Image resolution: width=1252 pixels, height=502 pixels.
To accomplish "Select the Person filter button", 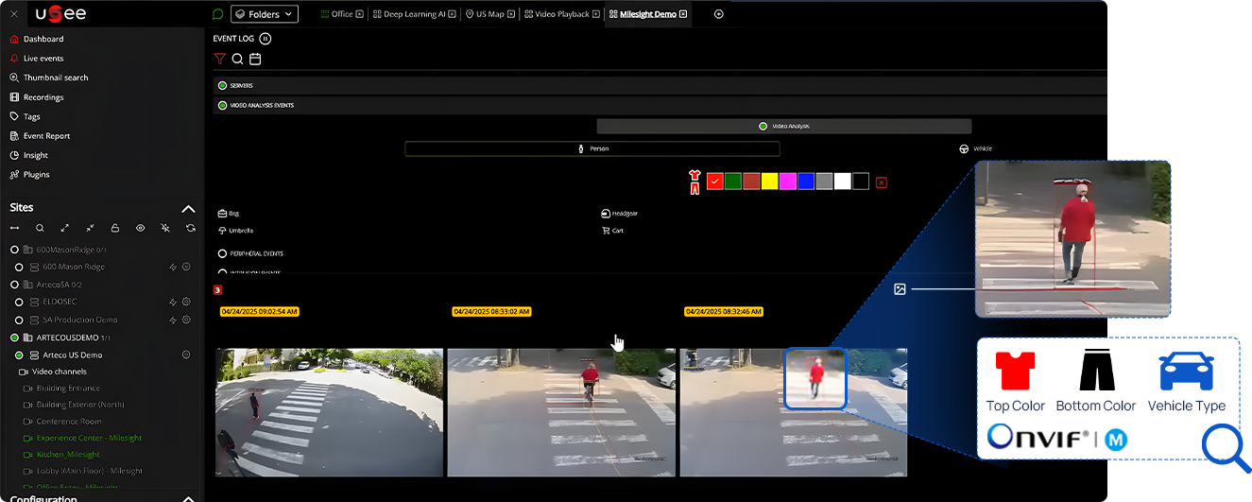I will (592, 148).
